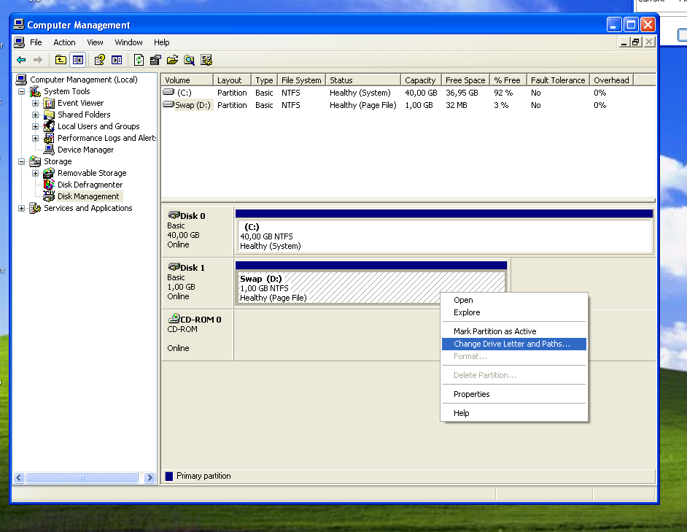This screenshot has height=532, width=687.
Task: Click the tree pane horizontal scrollbar thumb
Action: pos(82,477)
